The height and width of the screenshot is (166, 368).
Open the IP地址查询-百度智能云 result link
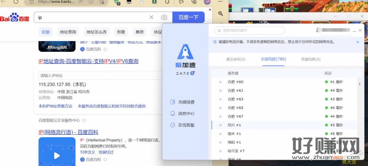88,61
